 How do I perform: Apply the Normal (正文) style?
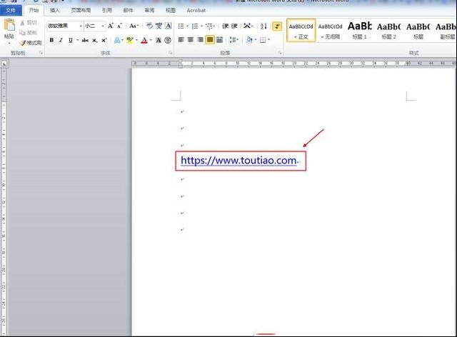[301, 31]
